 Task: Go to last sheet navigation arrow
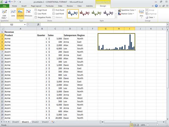click(9, 122)
